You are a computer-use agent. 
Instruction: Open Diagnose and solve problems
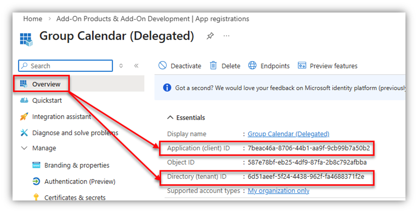tap(75, 133)
